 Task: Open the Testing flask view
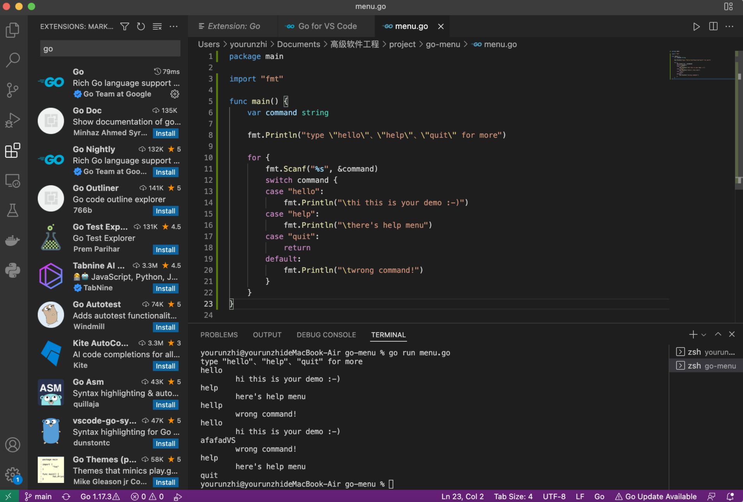pyautogui.click(x=13, y=211)
